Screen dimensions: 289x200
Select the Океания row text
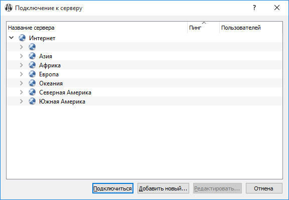(x=51, y=83)
